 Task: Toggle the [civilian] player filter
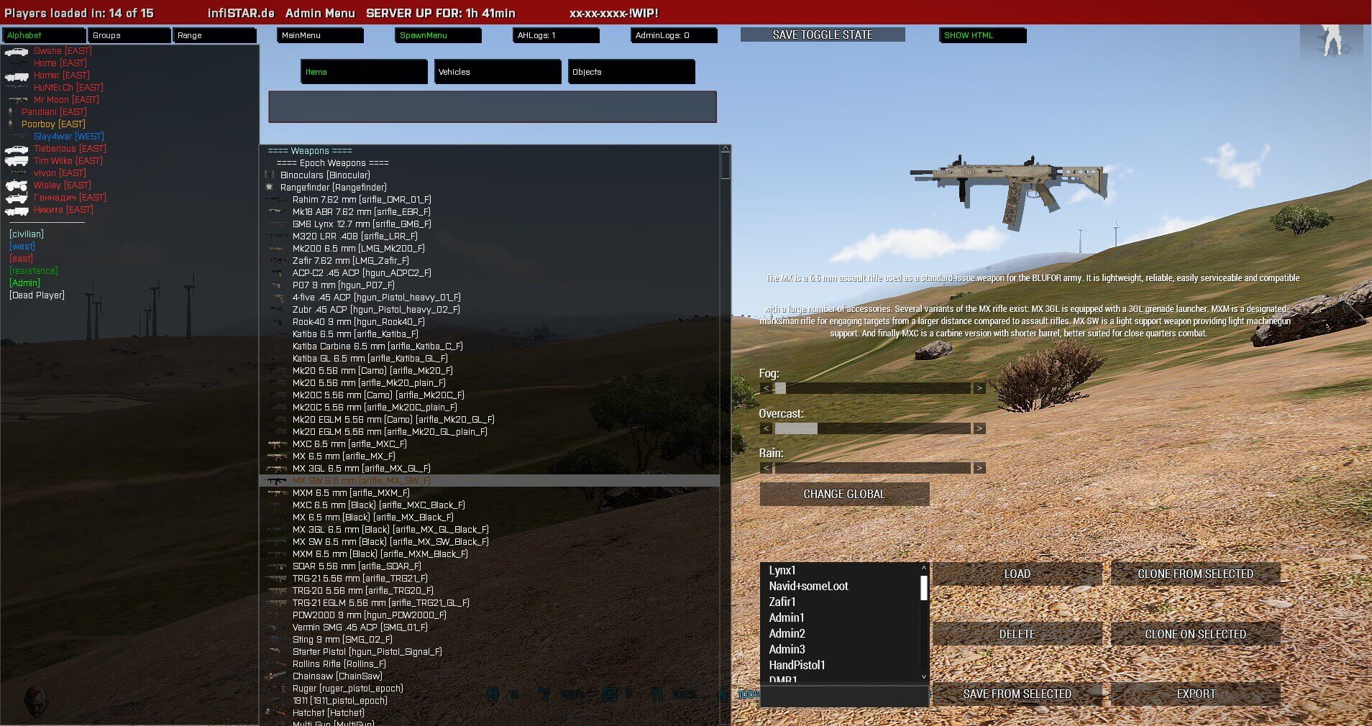tap(27, 234)
